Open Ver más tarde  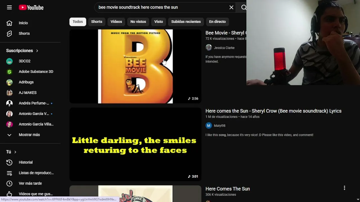30,183
